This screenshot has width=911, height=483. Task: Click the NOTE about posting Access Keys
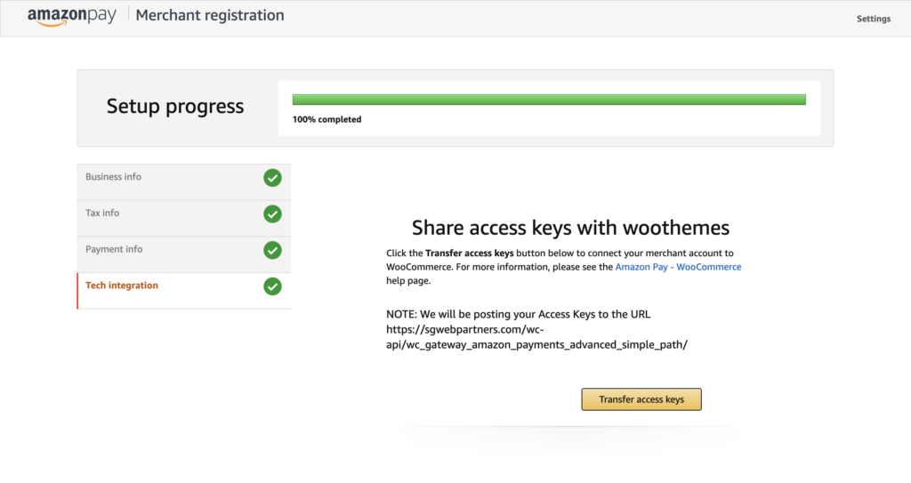pyautogui.click(x=525, y=314)
